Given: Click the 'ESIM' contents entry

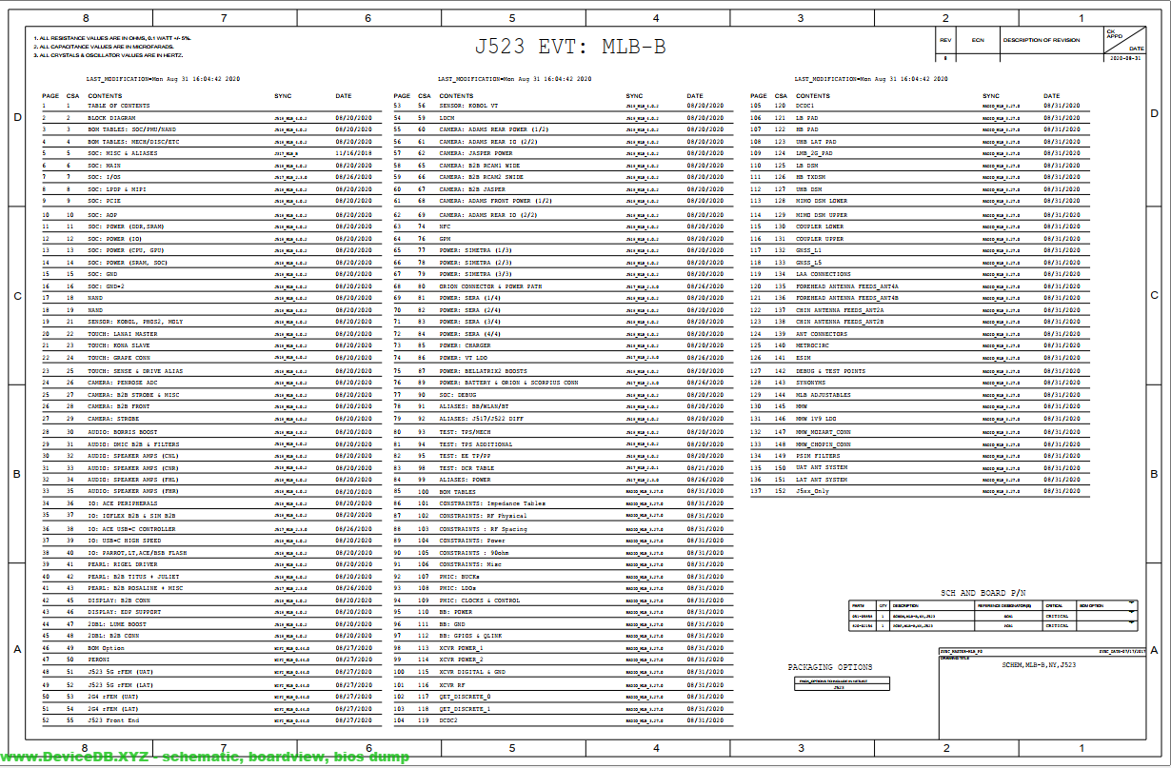Looking at the screenshot, I should [x=804, y=358].
